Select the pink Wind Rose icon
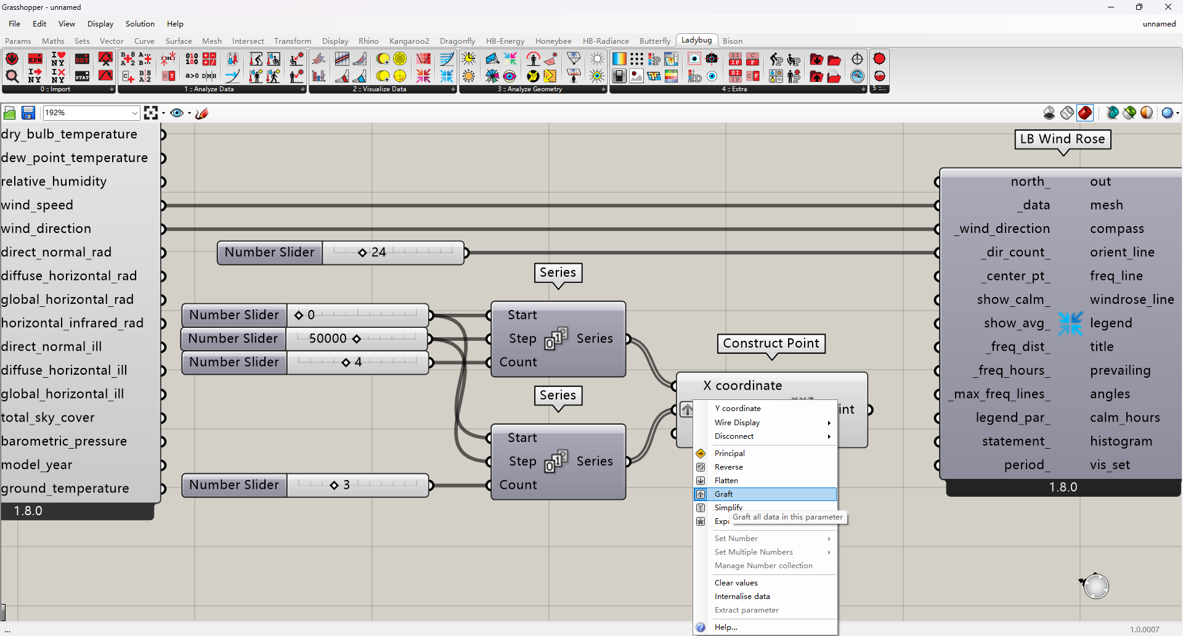Image resolution: width=1183 pixels, height=636 pixels. [423, 76]
